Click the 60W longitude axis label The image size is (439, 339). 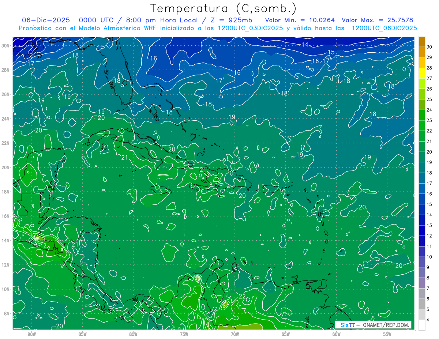[x=337, y=334]
